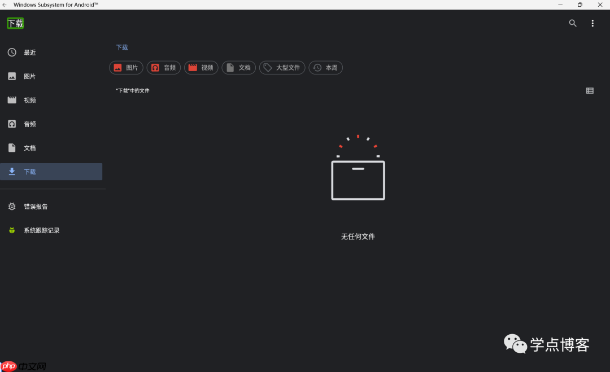Open the 图片 (Images) sidebar section
Image resolution: width=610 pixels, height=372 pixels.
pos(28,76)
